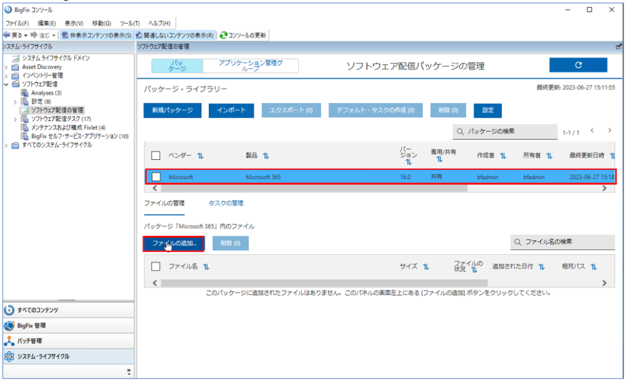Click the パッケージの検索 search field
The width and height of the screenshot is (626, 381).
pyautogui.click(x=504, y=131)
